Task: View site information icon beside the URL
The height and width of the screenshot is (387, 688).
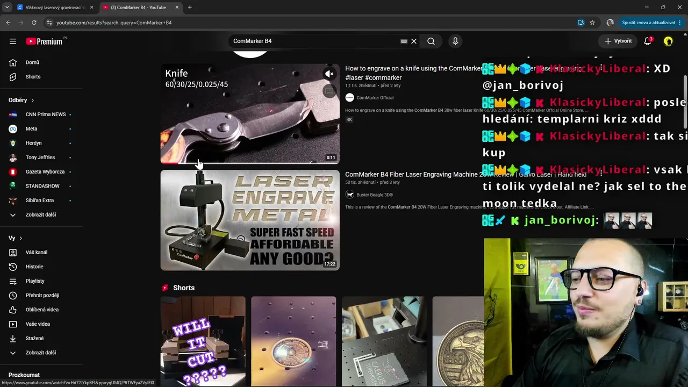Action: click(x=49, y=23)
